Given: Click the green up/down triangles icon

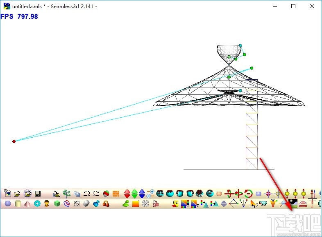Looking at the screenshot, I should point(134,194).
